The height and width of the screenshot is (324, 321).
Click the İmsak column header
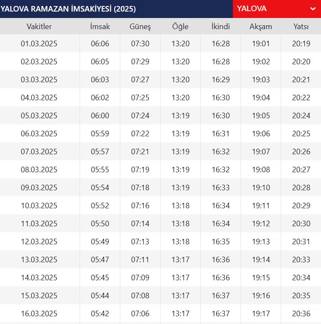pos(100,27)
